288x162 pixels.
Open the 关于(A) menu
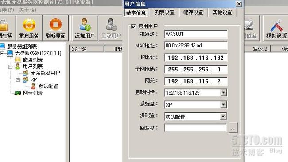27,10
